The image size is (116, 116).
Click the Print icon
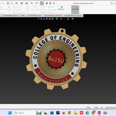[x=27, y=3]
